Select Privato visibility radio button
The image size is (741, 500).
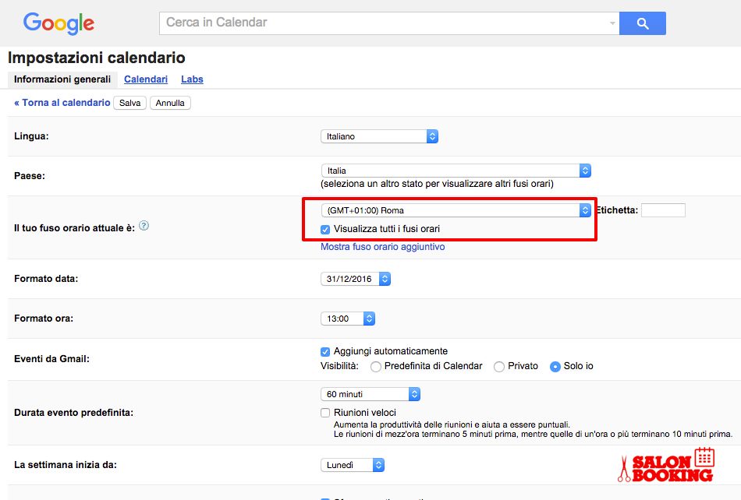click(499, 367)
